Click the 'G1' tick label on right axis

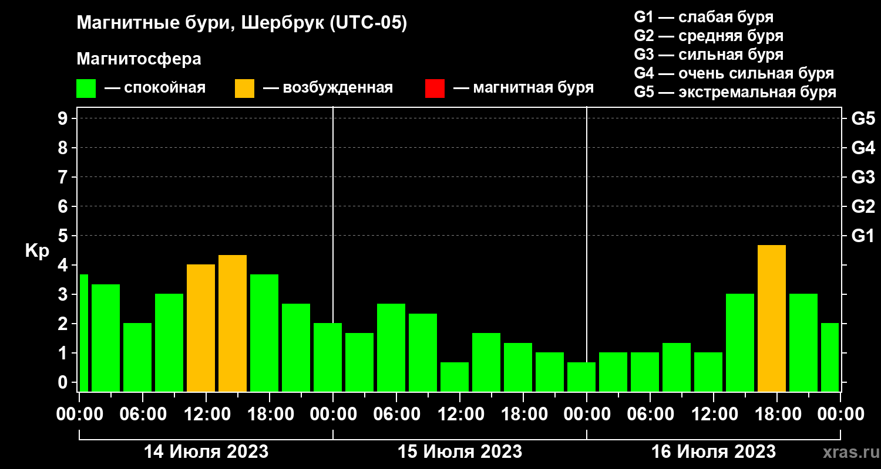tap(863, 236)
